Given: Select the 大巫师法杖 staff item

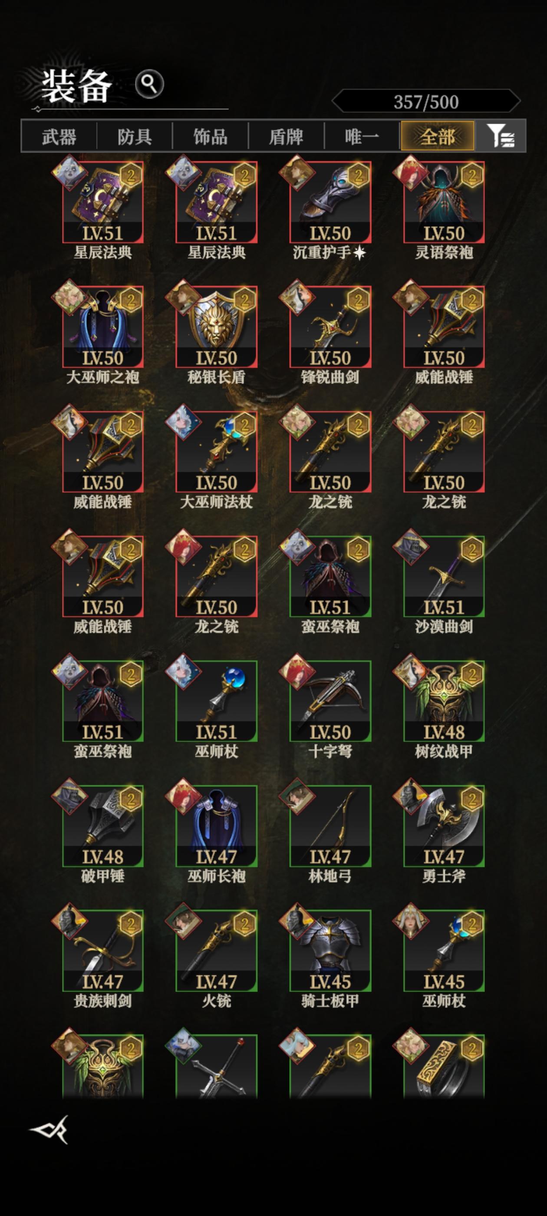Looking at the screenshot, I should pos(216,452).
